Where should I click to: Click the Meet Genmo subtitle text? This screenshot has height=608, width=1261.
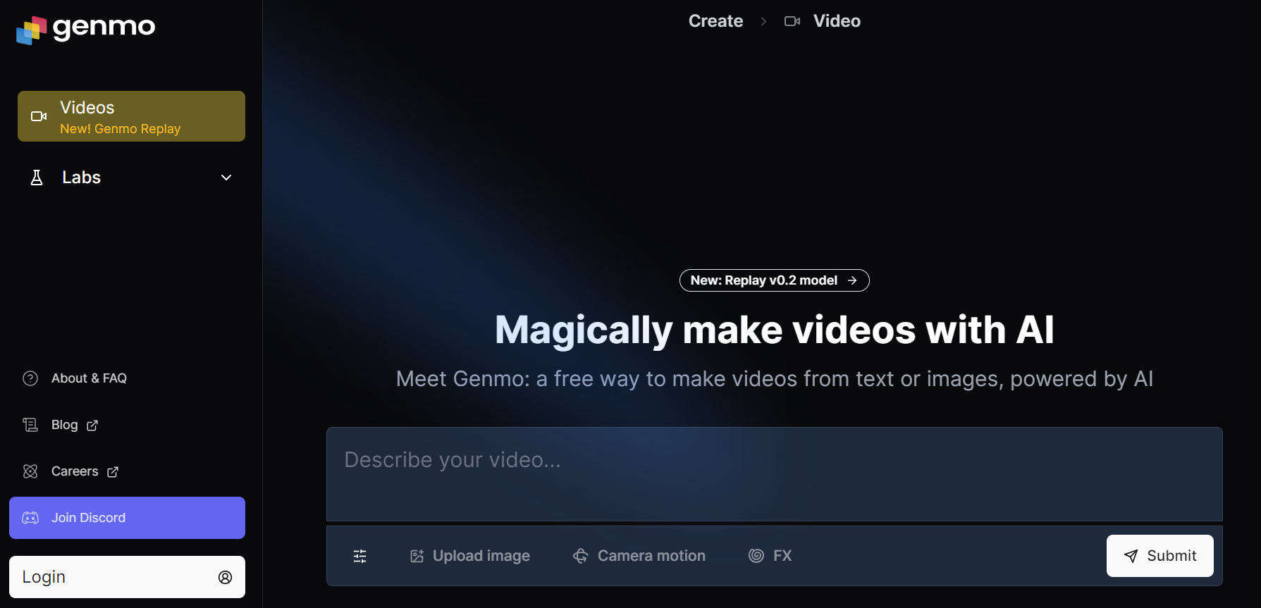(774, 379)
